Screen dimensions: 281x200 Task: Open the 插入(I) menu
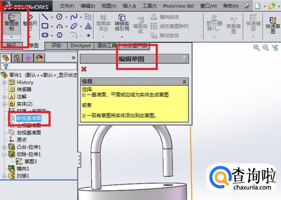click(x=129, y=6)
